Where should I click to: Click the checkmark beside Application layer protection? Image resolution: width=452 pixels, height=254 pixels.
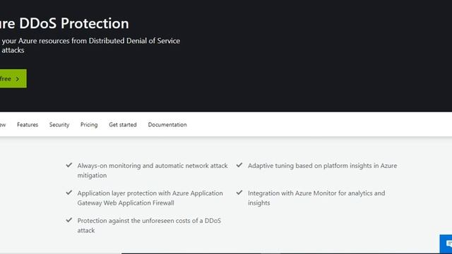(69, 193)
